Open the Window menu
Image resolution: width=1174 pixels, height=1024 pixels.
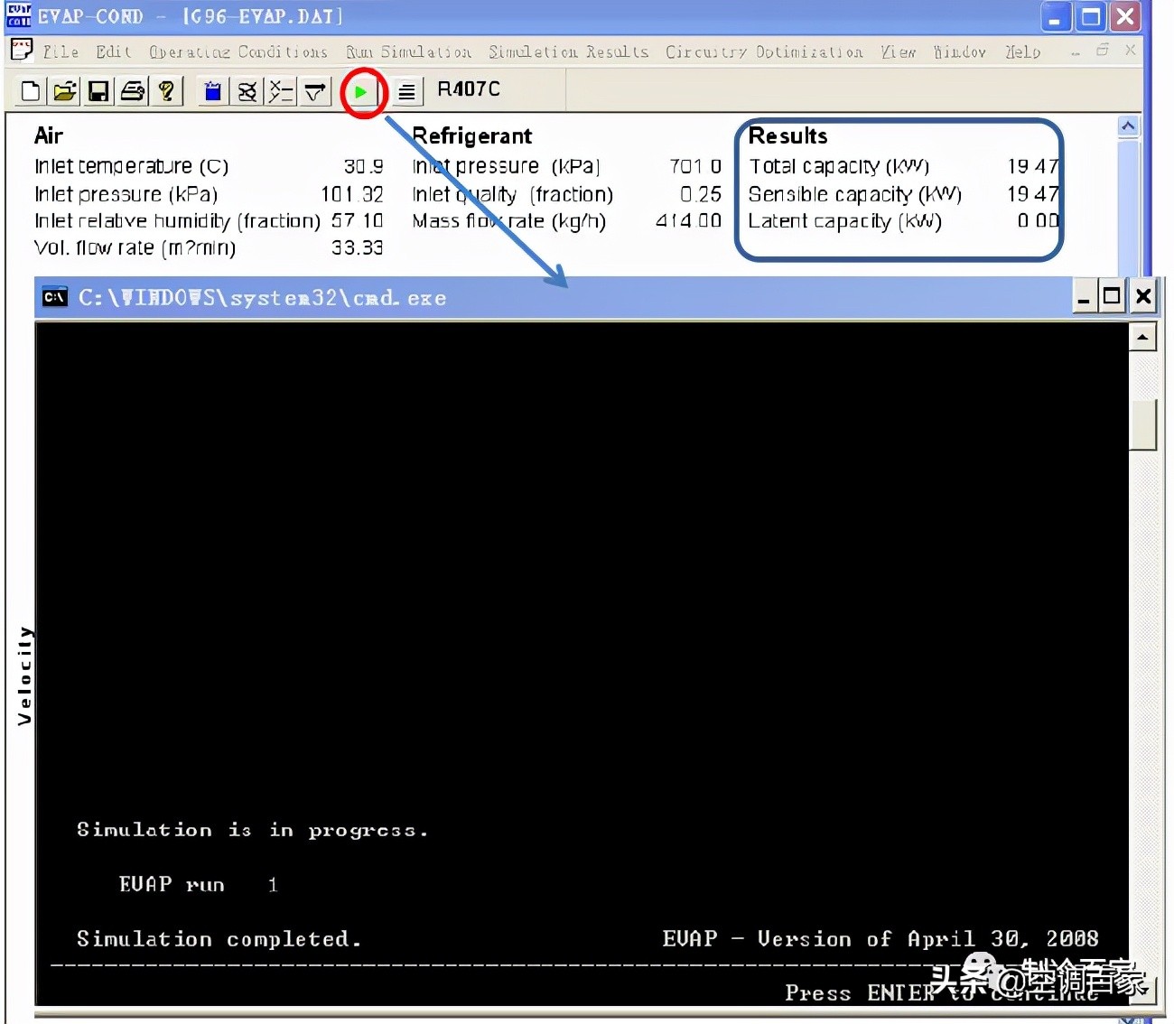960,51
